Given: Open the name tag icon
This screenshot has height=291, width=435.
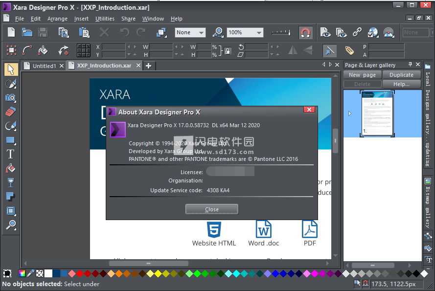Looking at the screenshot, I should point(349,50).
